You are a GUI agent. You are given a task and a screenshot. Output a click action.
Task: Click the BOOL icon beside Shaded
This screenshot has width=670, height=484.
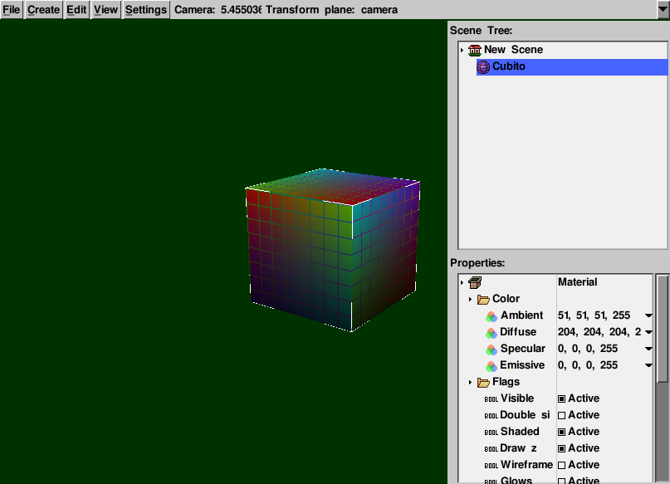coord(491,433)
